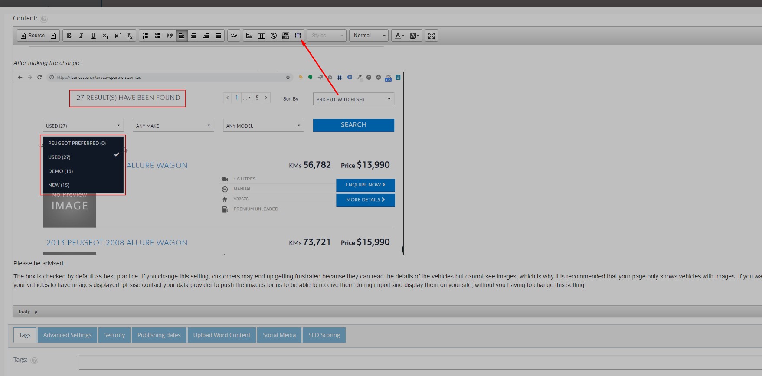762x376 pixels.
Task: Apply italic formatting
Action: point(81,36)
